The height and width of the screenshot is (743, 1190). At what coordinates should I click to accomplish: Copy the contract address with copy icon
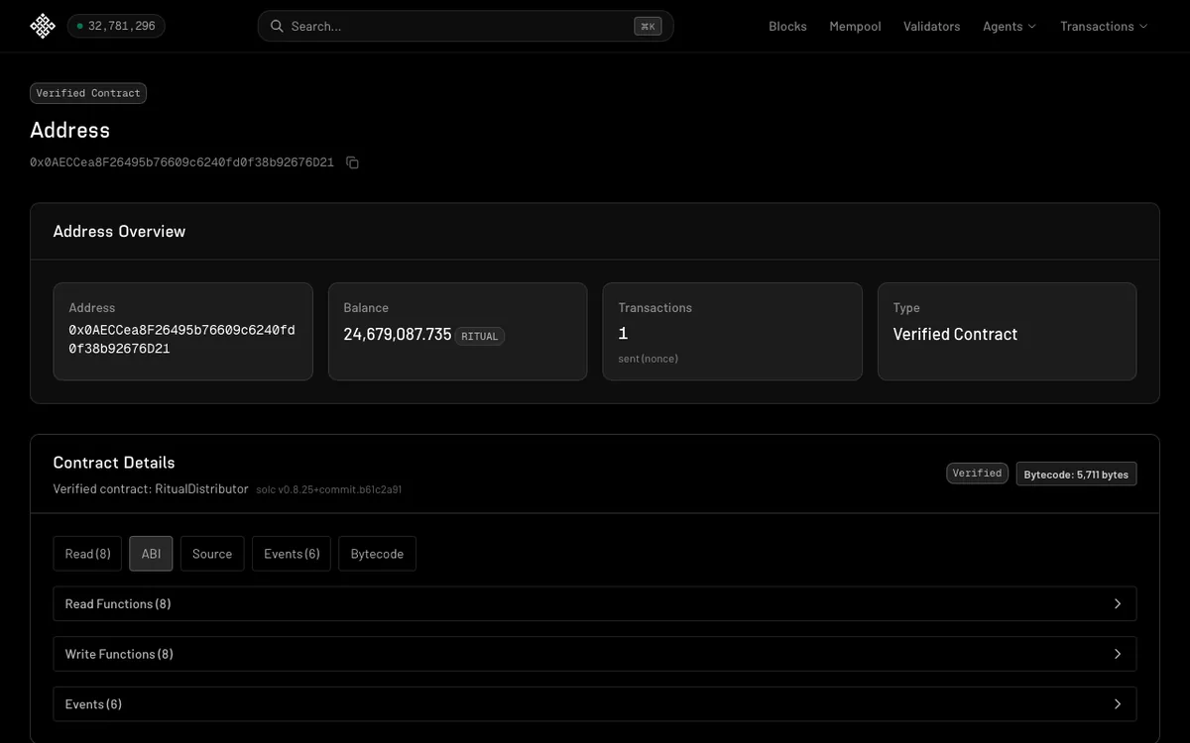pos(352,162)
